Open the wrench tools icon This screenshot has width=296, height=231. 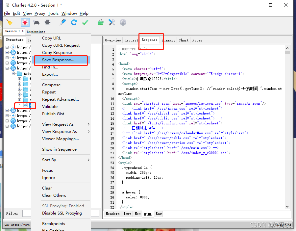112,22
